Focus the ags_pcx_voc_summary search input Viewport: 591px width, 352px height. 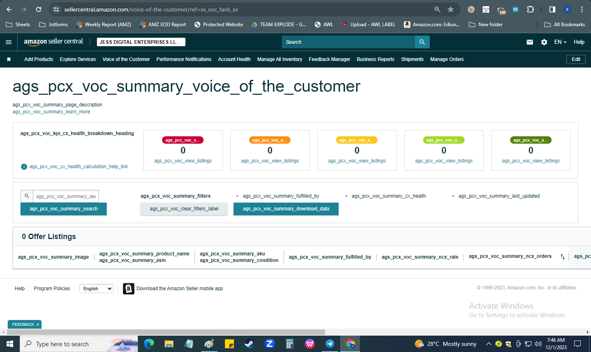click(66, 196)
